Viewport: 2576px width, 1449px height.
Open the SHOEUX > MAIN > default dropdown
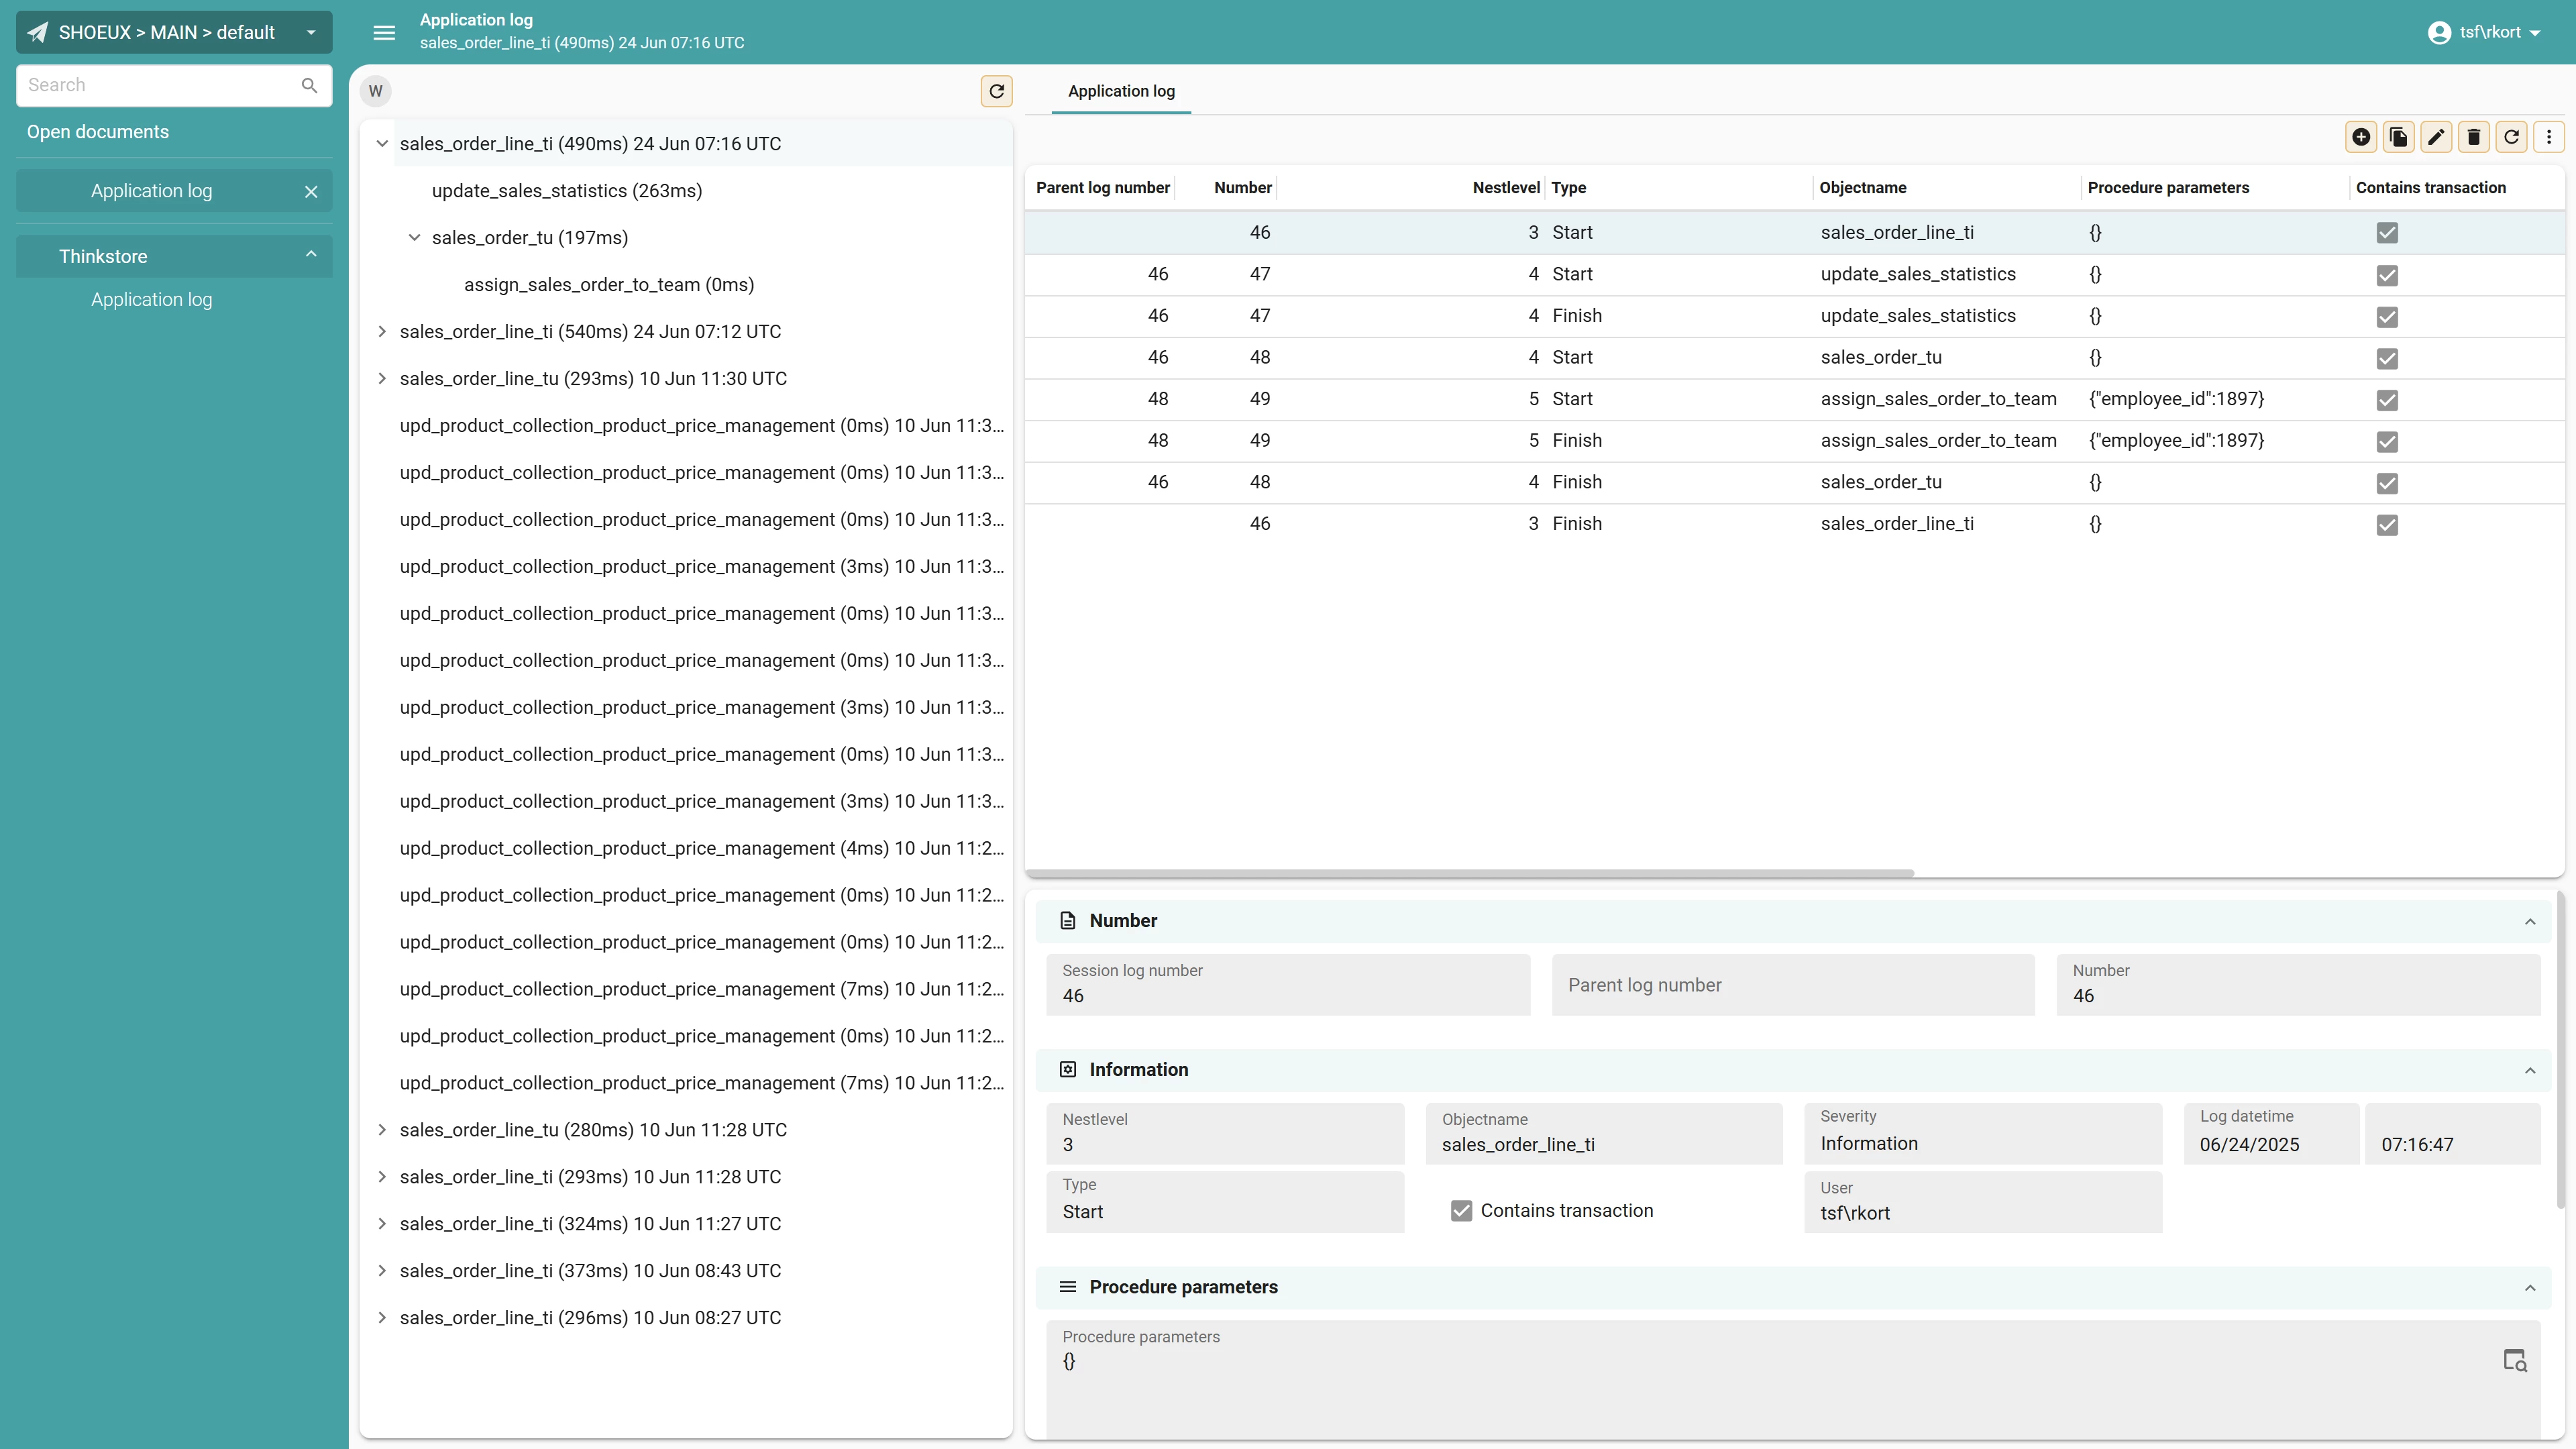coord(174,32)
